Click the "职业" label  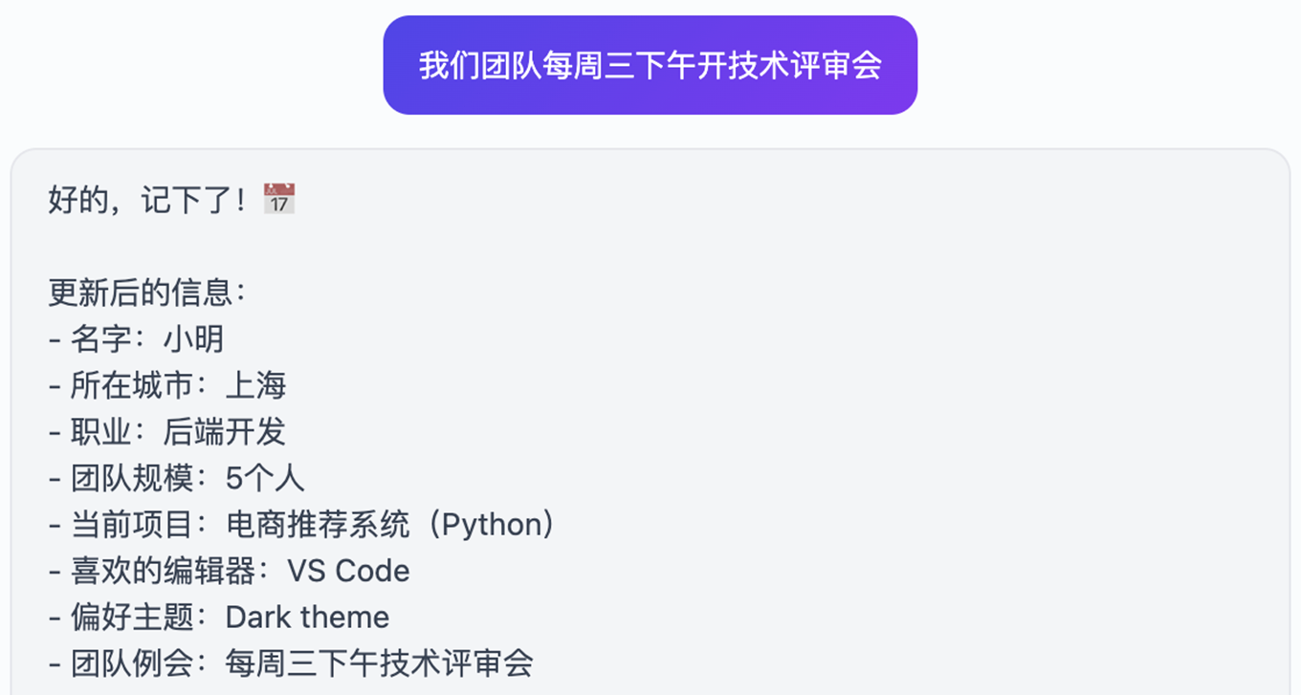[x=101, y=431]
